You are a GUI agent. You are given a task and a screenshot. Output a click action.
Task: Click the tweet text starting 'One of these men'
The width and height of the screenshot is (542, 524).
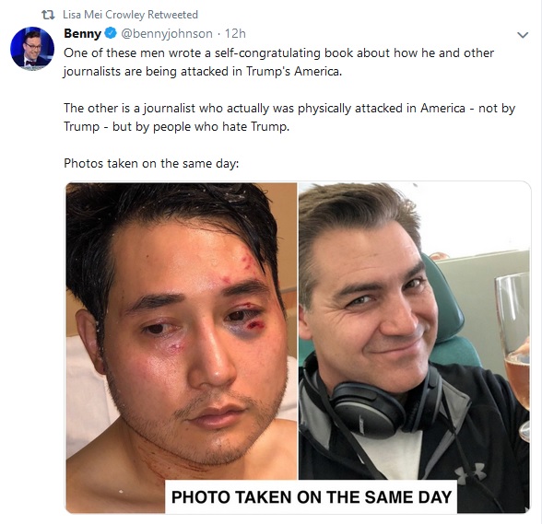pyautogui.click(x=278, y=63)
